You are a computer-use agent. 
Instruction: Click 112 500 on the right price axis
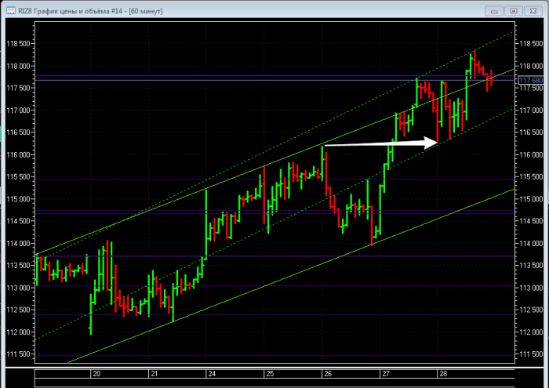[531, 310]
